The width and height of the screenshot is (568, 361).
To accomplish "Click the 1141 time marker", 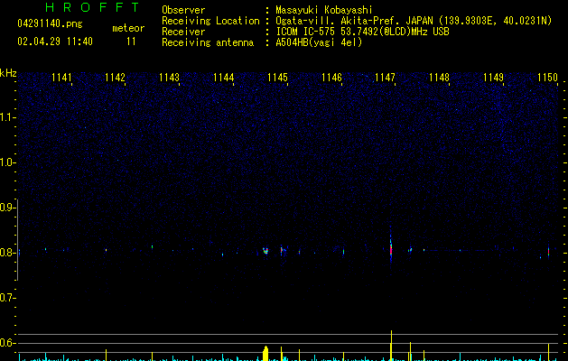I will 61,78.
